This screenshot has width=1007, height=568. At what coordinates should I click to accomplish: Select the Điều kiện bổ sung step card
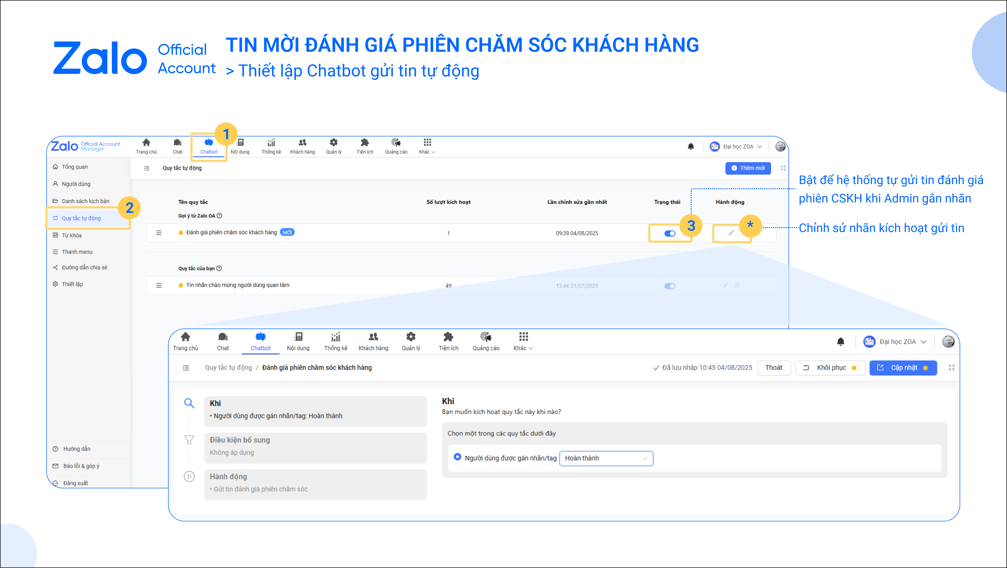click(315, 448)
